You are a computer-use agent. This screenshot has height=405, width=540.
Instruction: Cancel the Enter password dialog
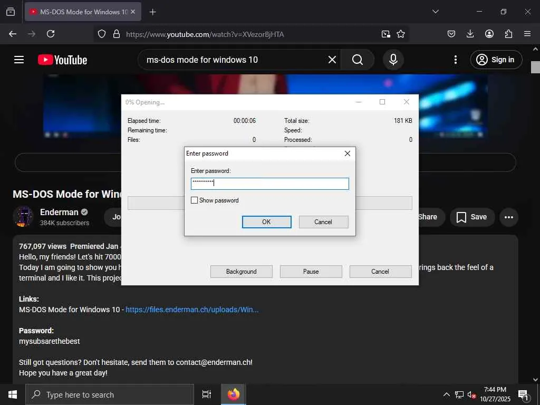[x=323, y=222]
